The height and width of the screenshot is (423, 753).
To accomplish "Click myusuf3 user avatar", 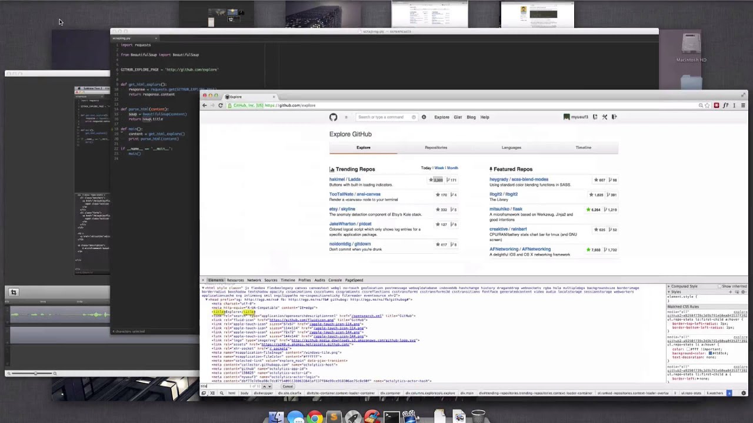I will (567, 117).
